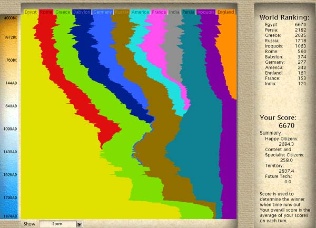Screen dimensions: 316x228
Task: Open the Show dropdown arrow
Action: coord(80,224)
